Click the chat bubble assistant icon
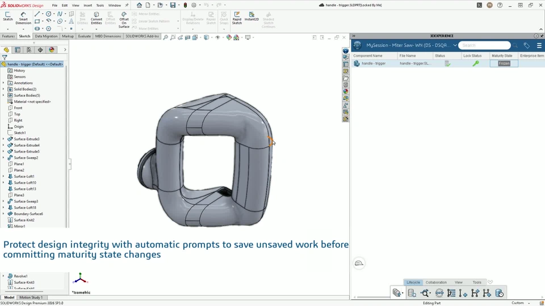 click(359, 263)
